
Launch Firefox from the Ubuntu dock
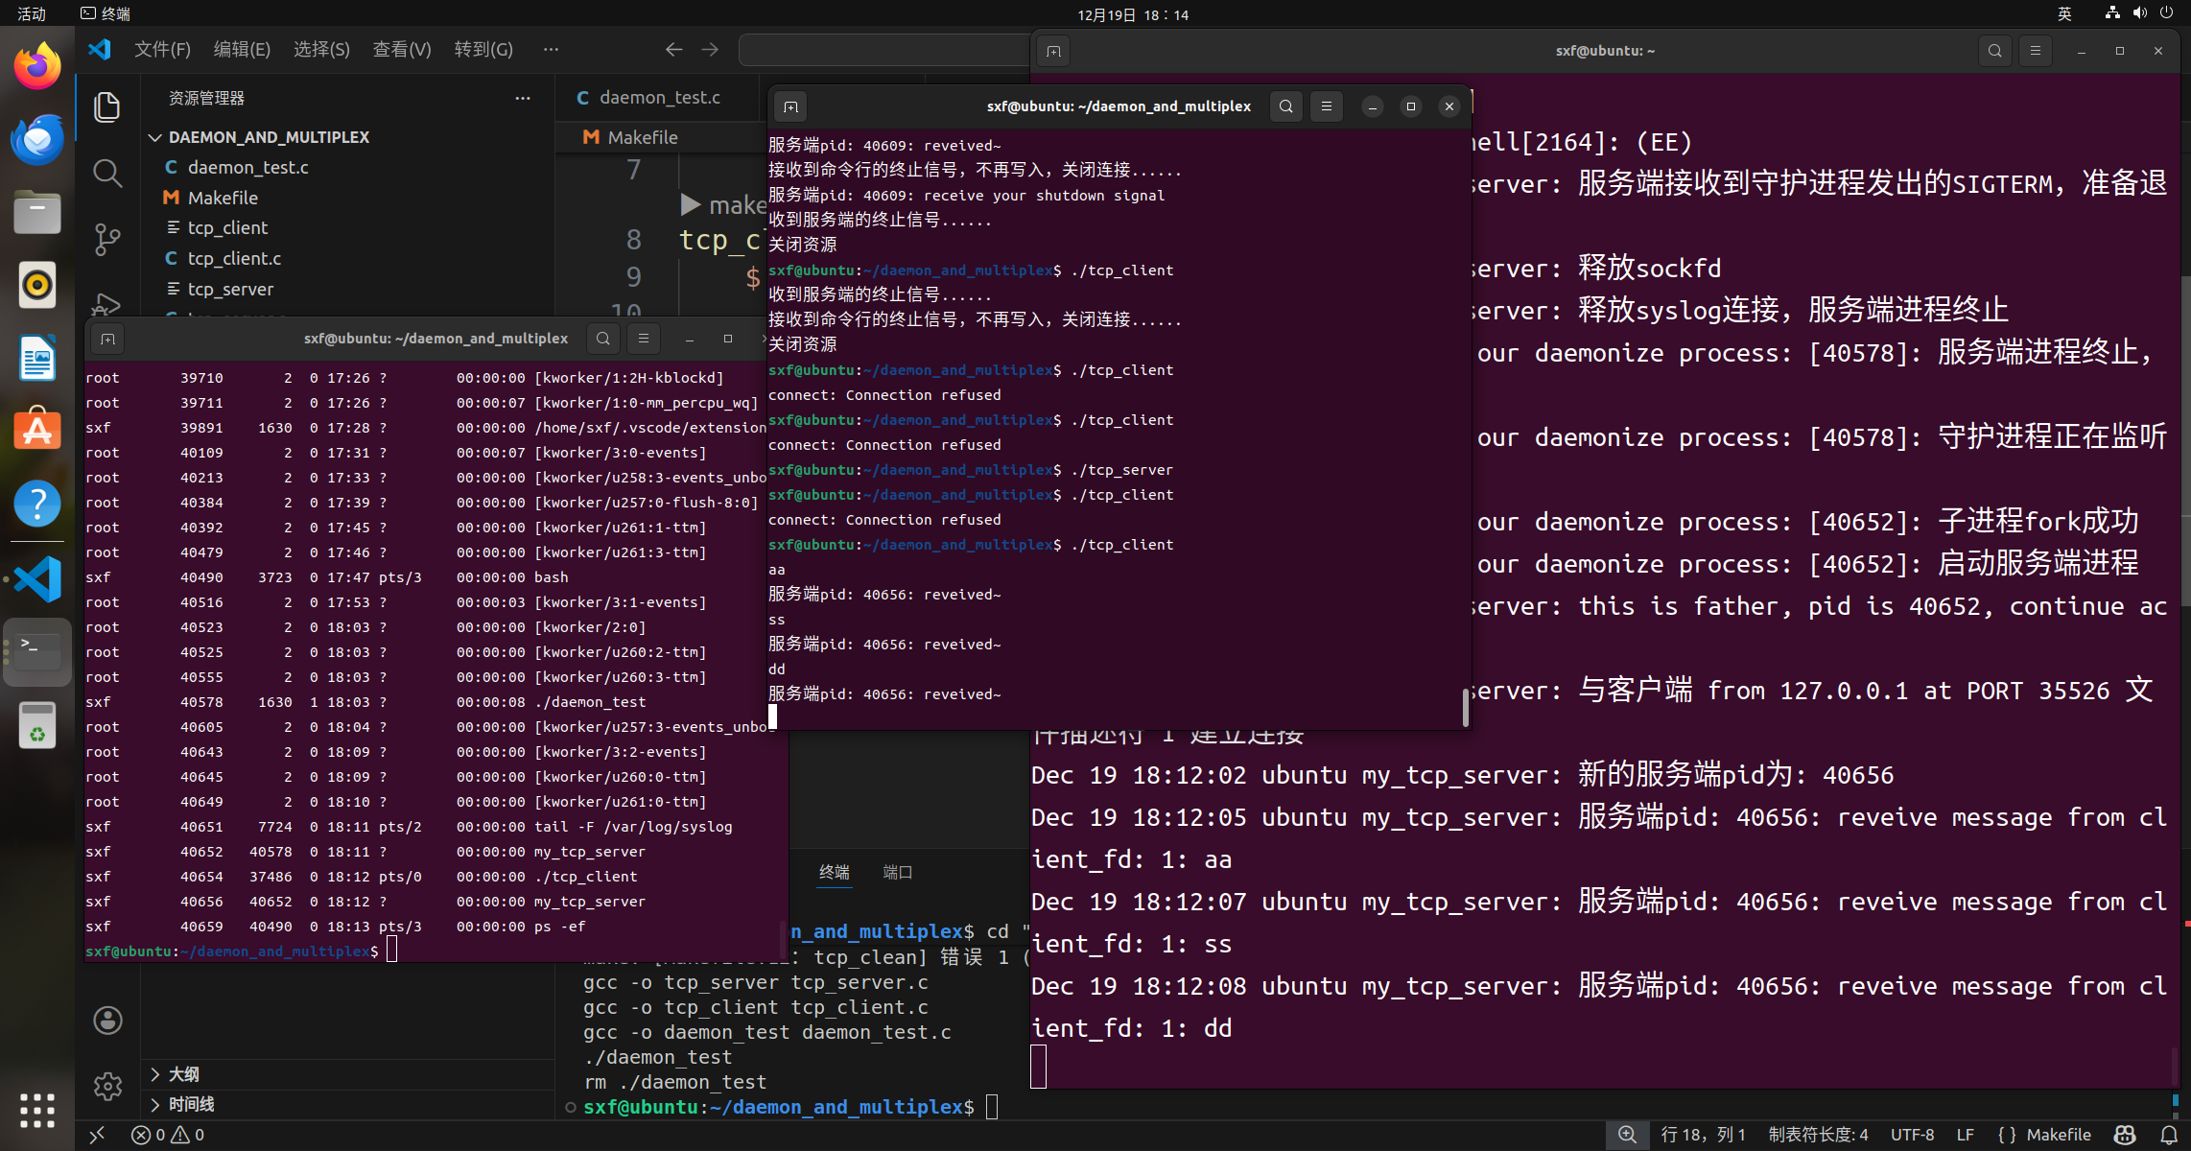(36, 65)
